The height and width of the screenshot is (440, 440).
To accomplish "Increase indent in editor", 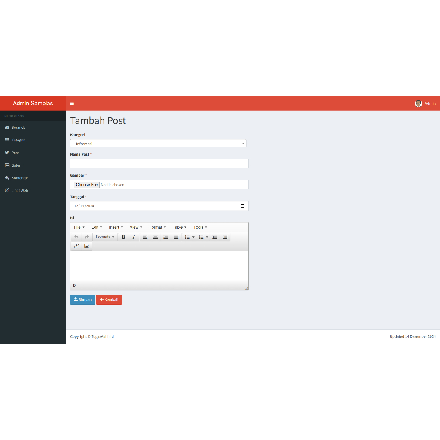I will pyautogui.click(x=225, y=237).
